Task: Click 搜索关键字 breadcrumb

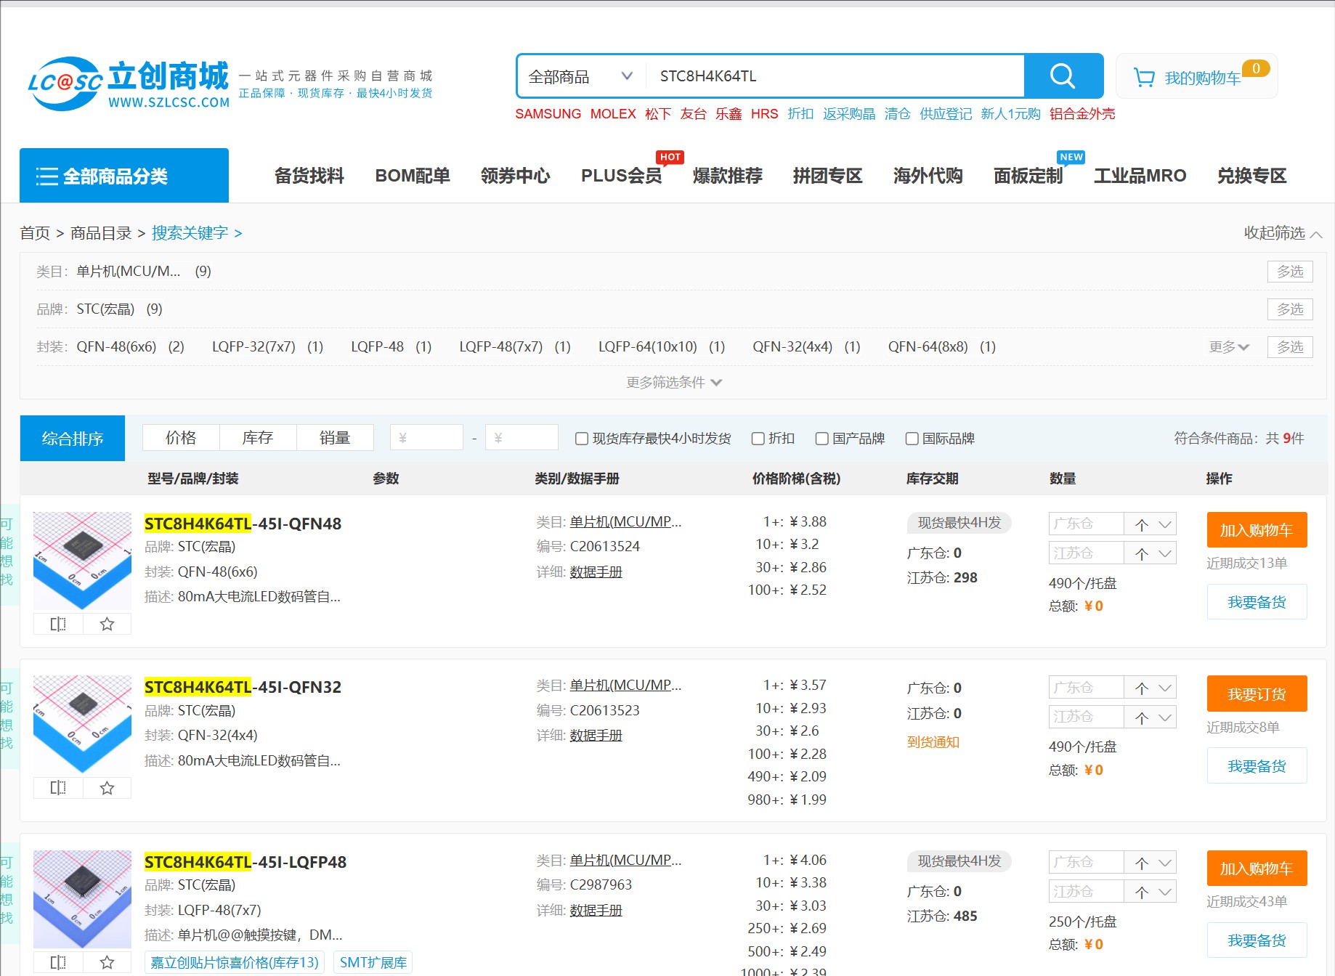Action: 190,233
